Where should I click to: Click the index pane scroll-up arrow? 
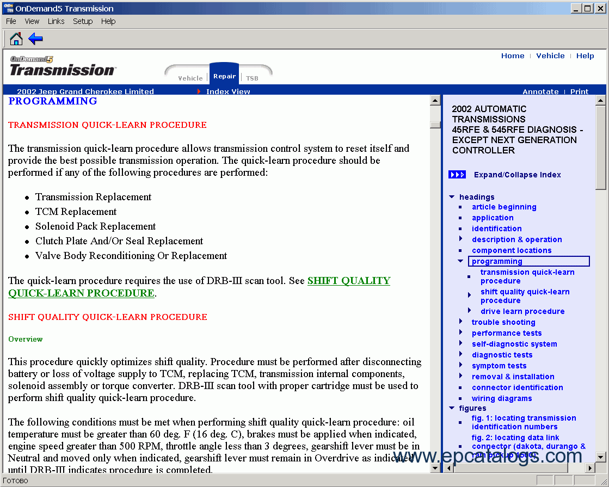click(x=600, y=101)
